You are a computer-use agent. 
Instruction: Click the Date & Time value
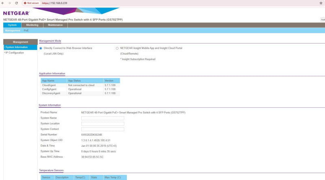(99, 146)
